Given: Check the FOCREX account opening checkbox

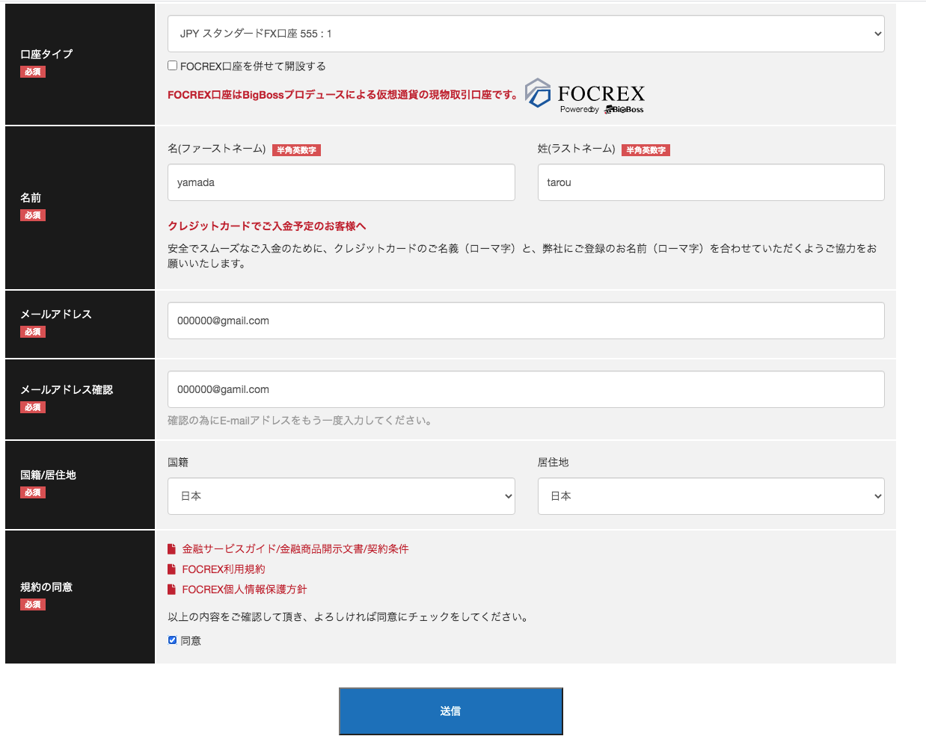Looking at the screenshot, I should pos(173,66).
